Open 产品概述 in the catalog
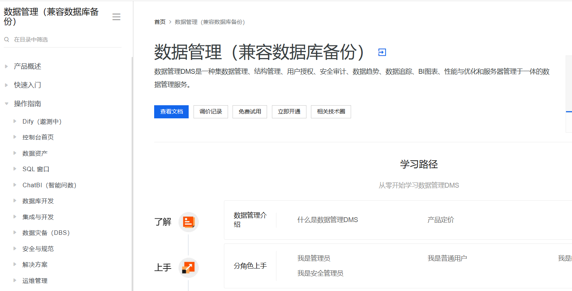Viewport: 572px width, 291px height. pos(27,66)
